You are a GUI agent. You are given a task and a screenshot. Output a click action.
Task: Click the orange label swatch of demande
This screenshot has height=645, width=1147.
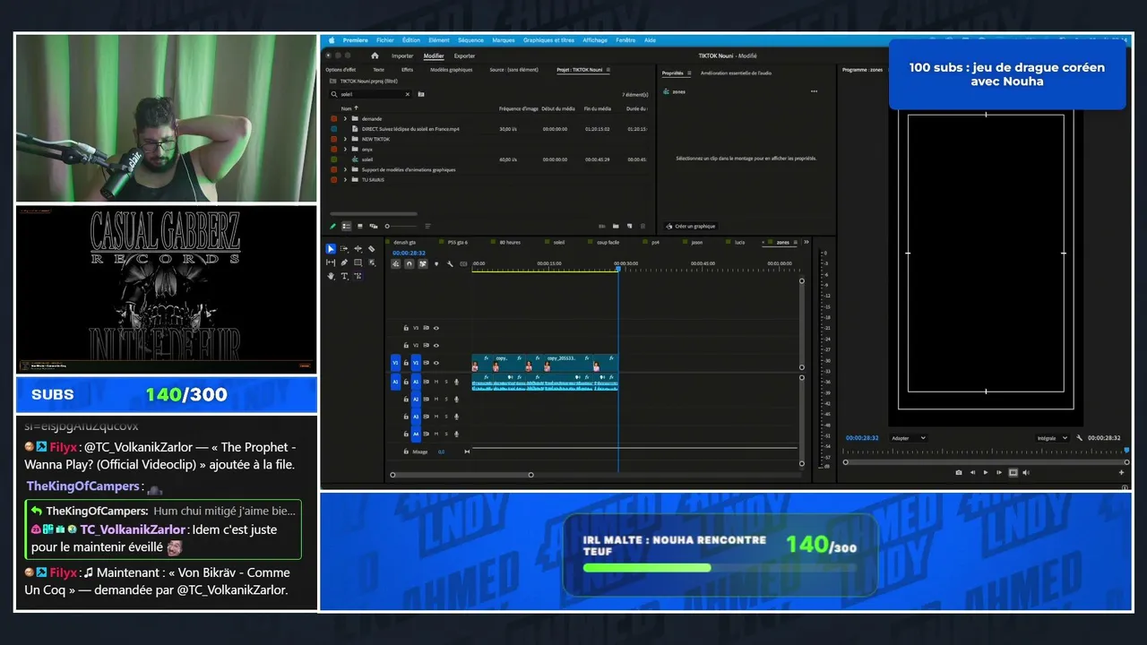tap(334, 118)
